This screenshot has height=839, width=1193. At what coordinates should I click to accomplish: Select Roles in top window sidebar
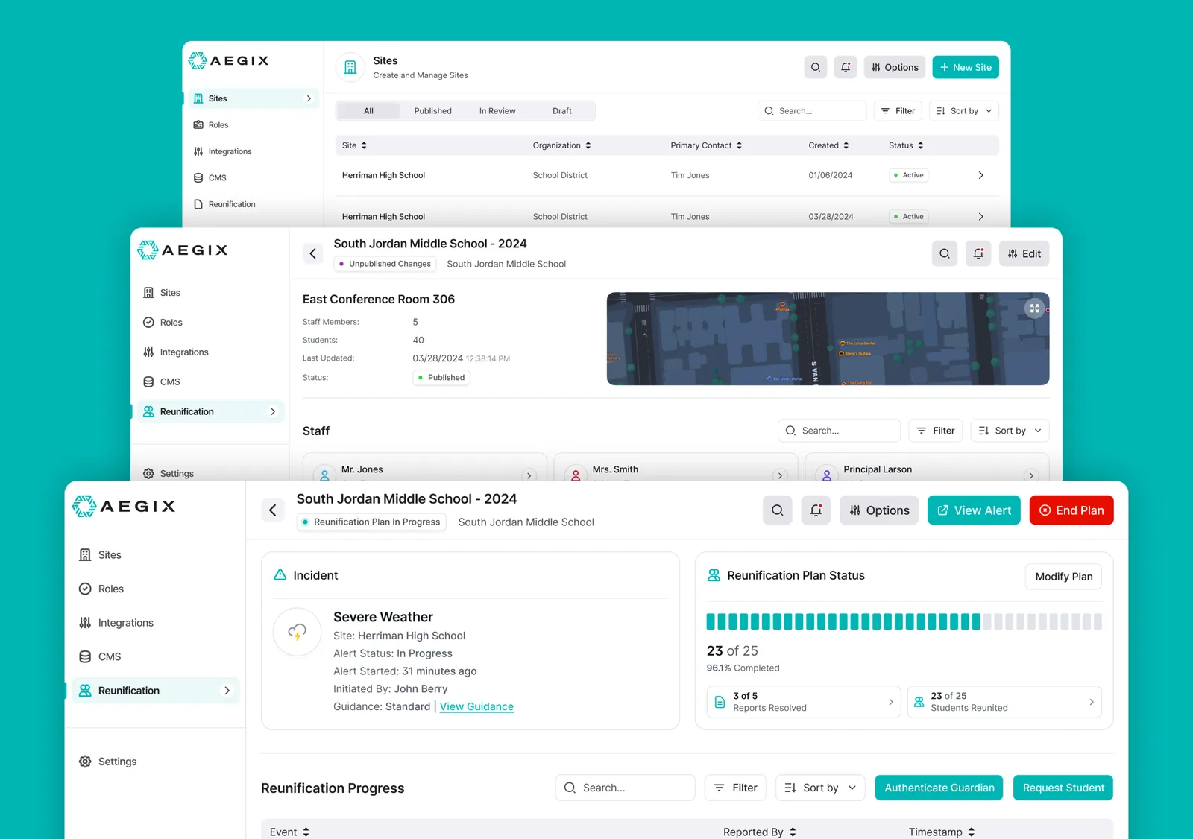coord(218,125)
